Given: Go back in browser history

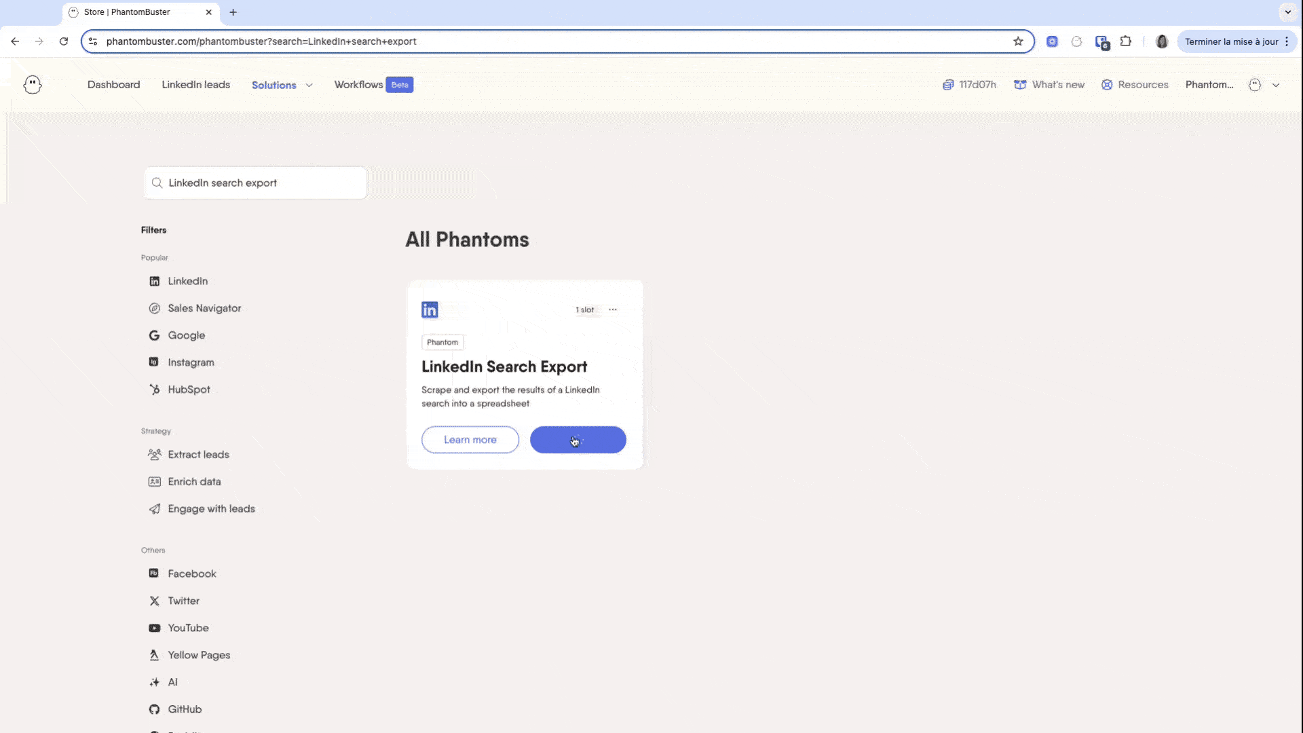Looking at the screenshot, I should [x=15, y=41].
